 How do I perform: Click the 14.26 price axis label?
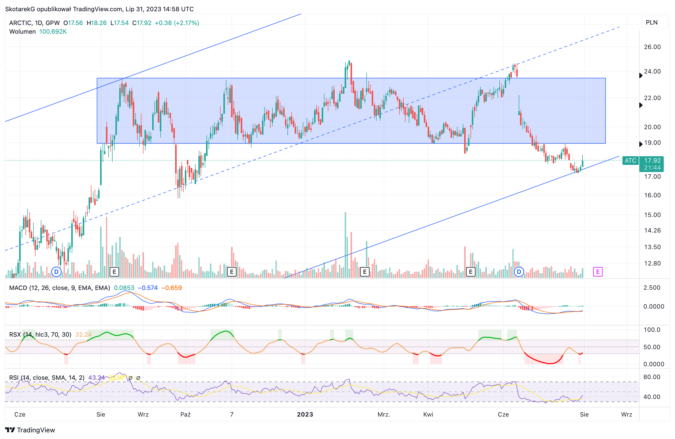[652, 230]
